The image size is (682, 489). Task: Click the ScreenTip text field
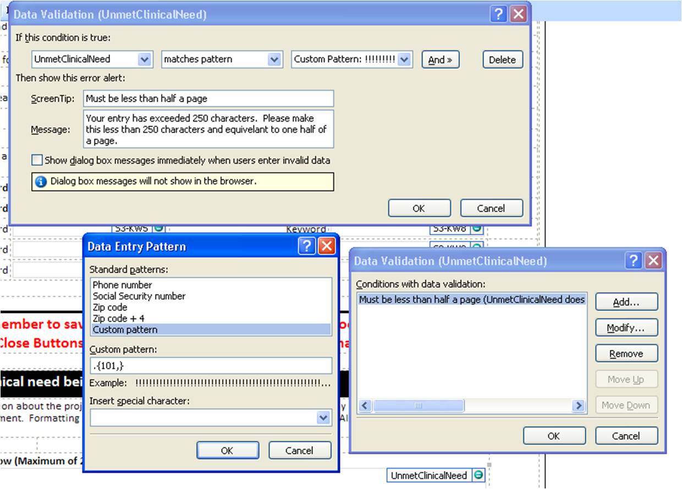pyautogui.click(x=208, y=98)
